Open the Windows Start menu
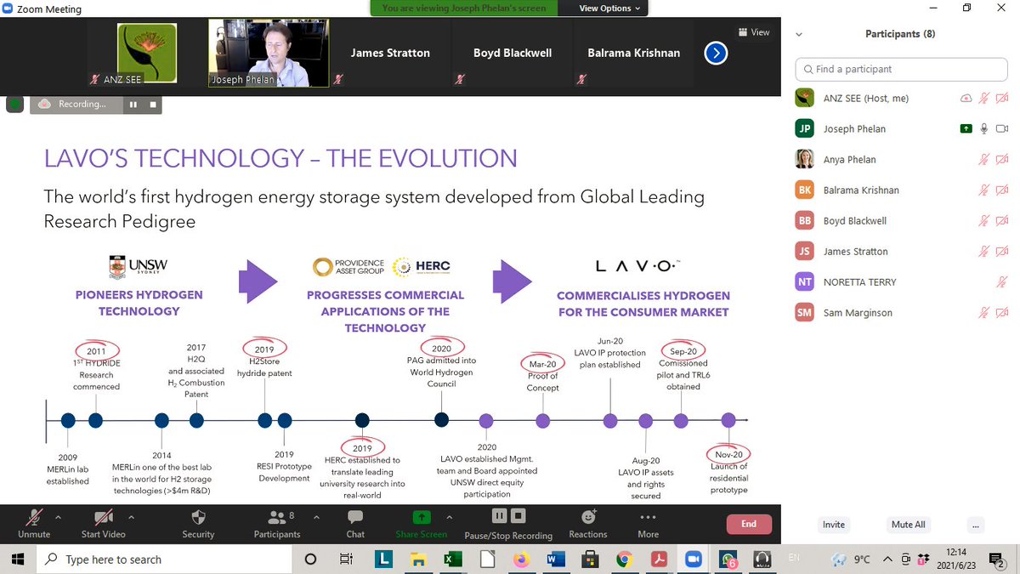This screenshot has height=574, width=1020. [x=19, y=560]
